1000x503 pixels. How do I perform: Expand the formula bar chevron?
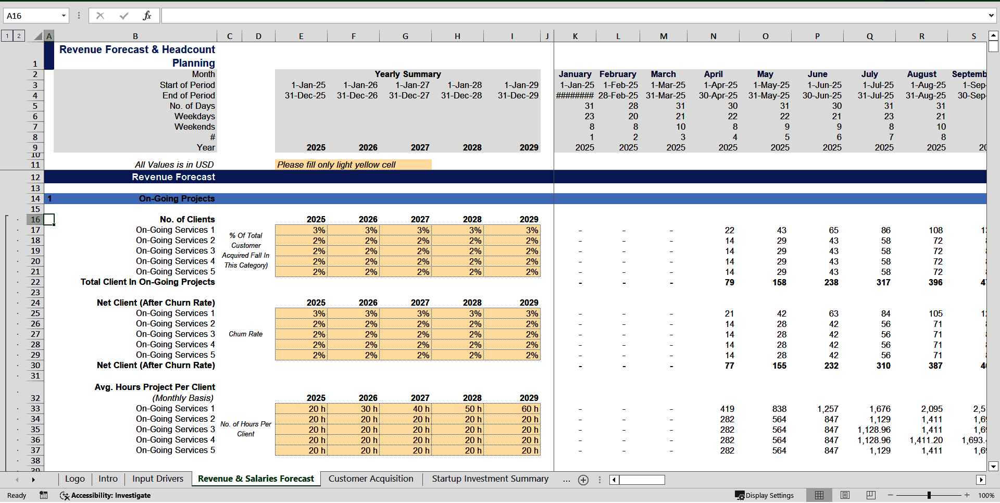(x=991, y=16)
